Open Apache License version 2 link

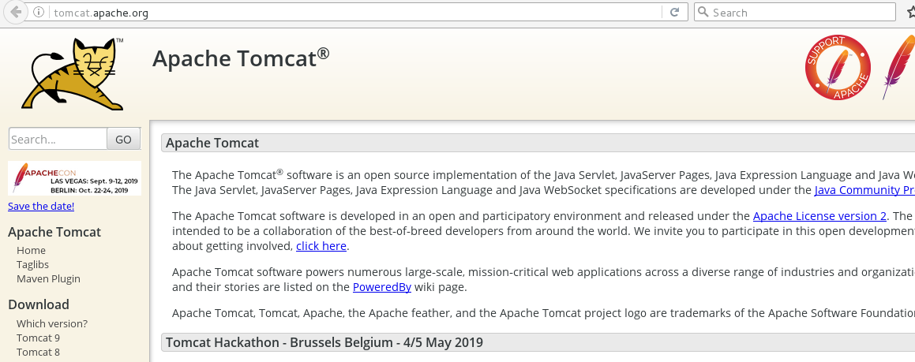pyautogui.click(x=819, y=216)
